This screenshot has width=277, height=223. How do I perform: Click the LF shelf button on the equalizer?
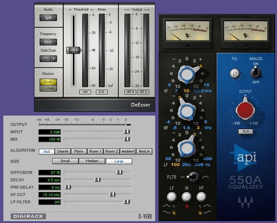pos(172,197)
